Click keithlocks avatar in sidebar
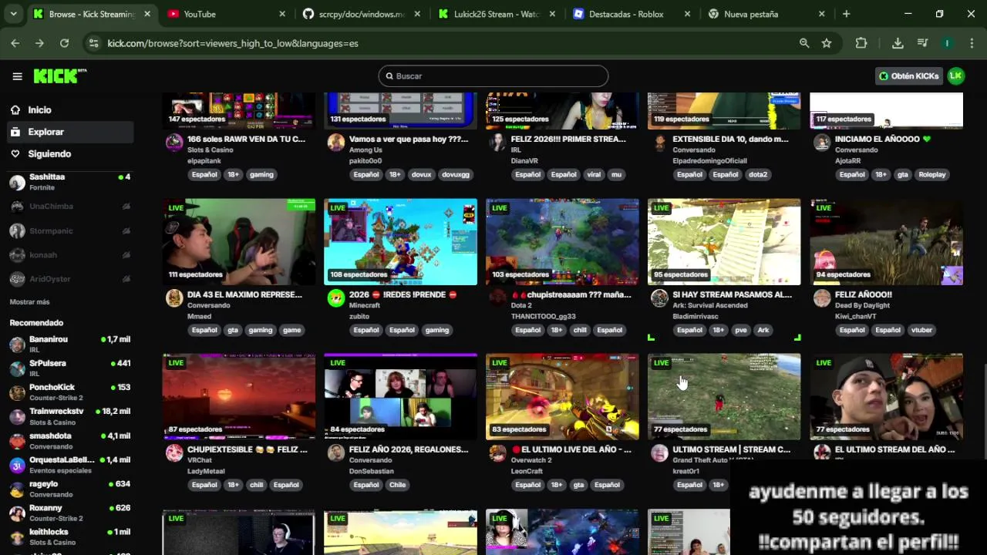The width and height of the screenshot is (987, 555). (x=17, y=537)
